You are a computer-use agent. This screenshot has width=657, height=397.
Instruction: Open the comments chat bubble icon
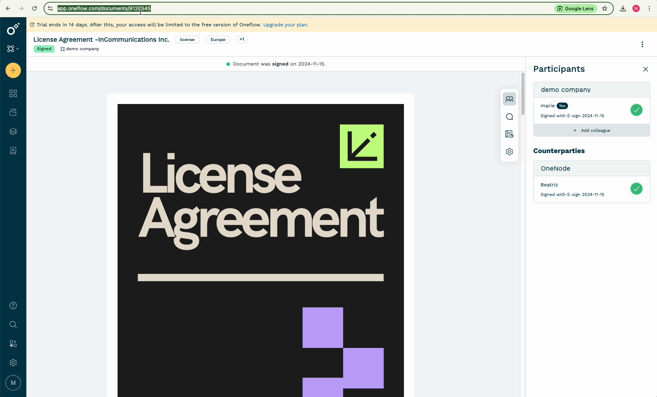(x=509, y=116)
